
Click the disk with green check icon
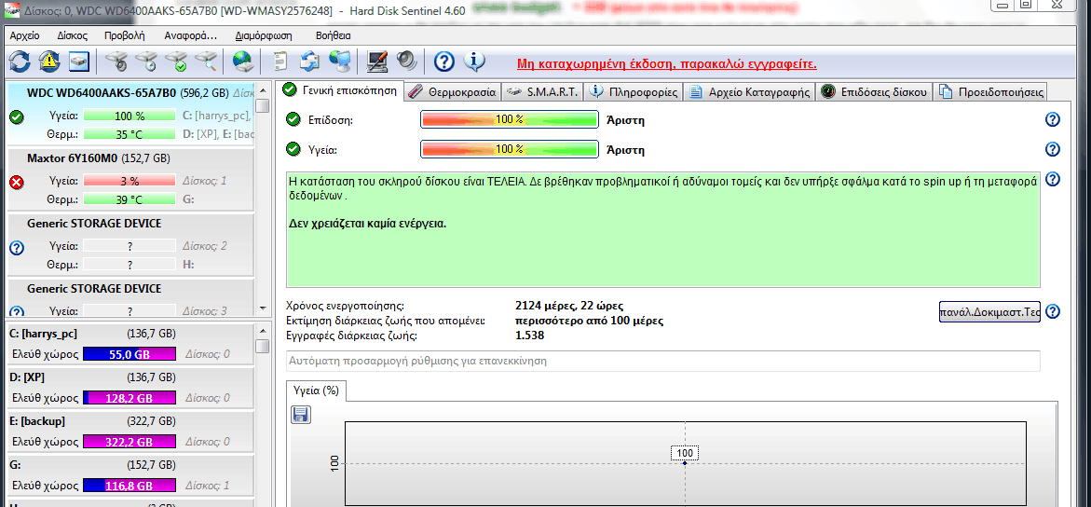pyautogui.click(x=177, y=62)
